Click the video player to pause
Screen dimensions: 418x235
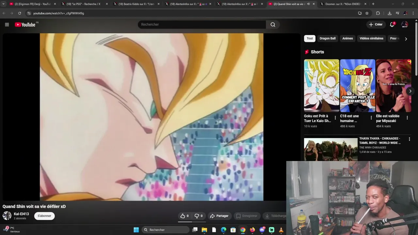[x=152, y=117]
